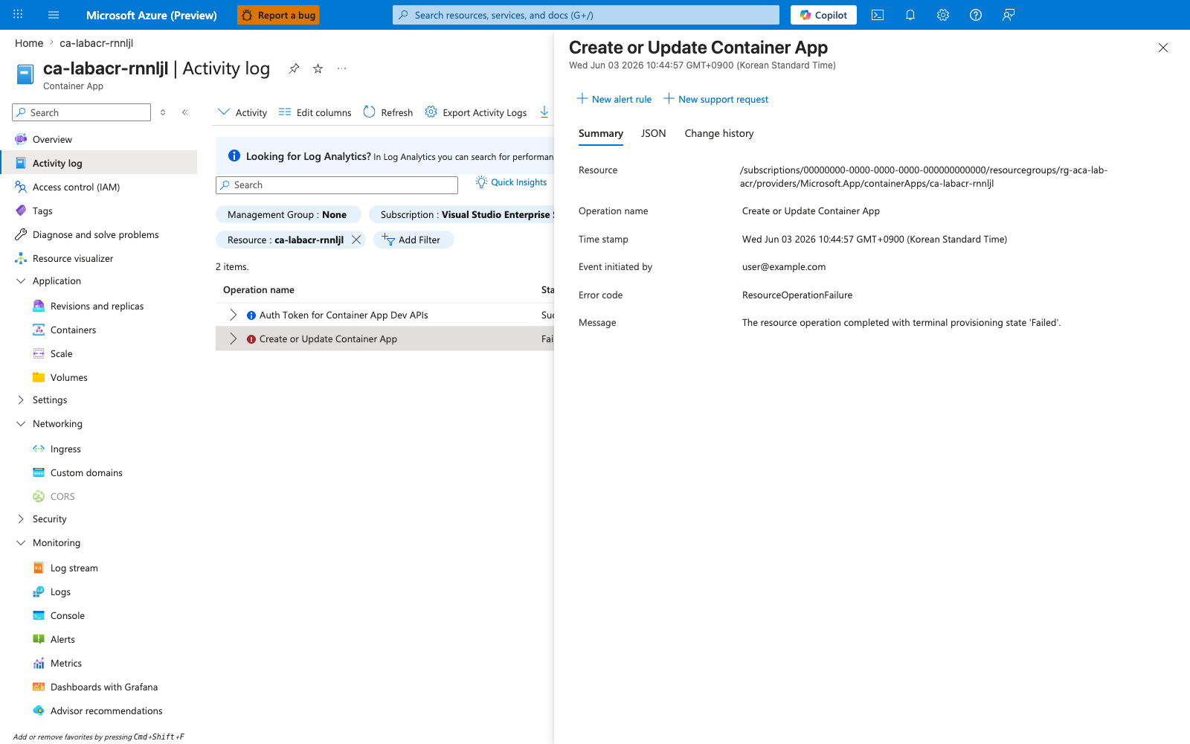Open Access control (IAM)
Screen dimensions: 1190x744
(76, 187)
